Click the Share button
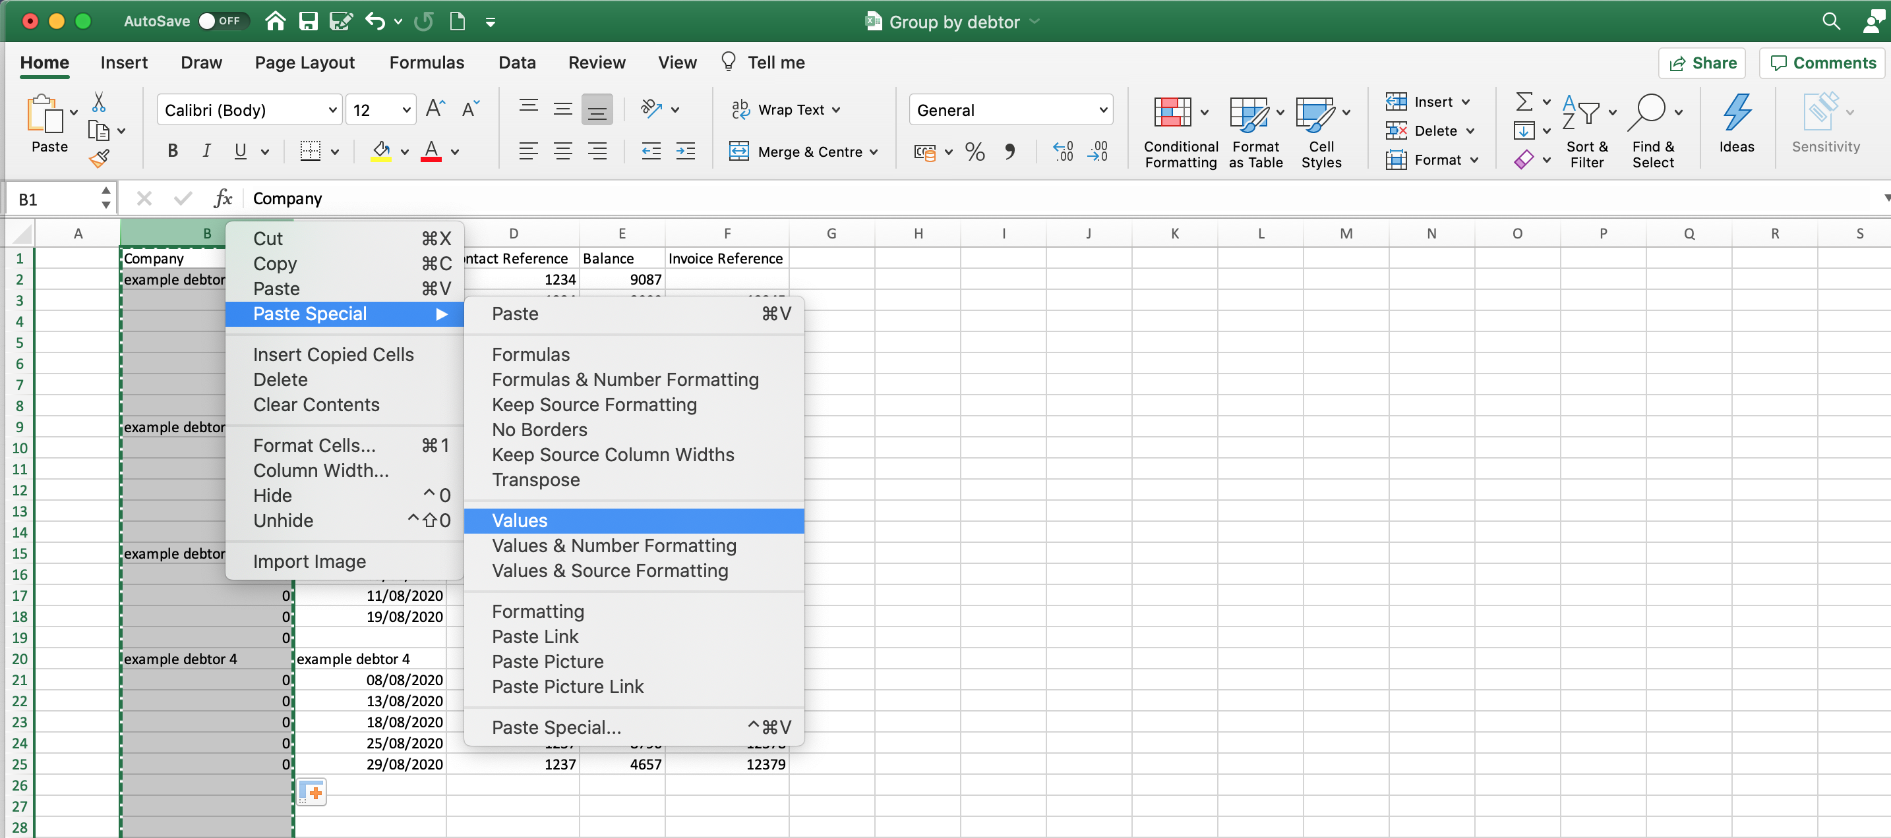 pyautogui.click(x=1702, y=63)
